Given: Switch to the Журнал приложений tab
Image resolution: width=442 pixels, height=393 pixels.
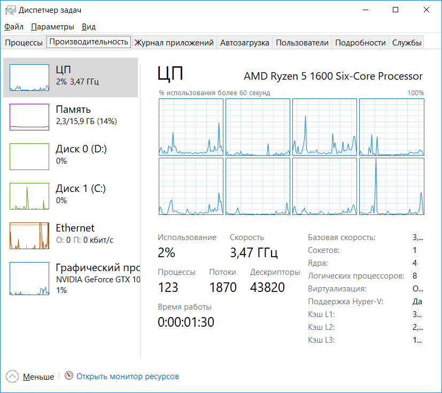Looking at the screenshot, I should (174, 43).
